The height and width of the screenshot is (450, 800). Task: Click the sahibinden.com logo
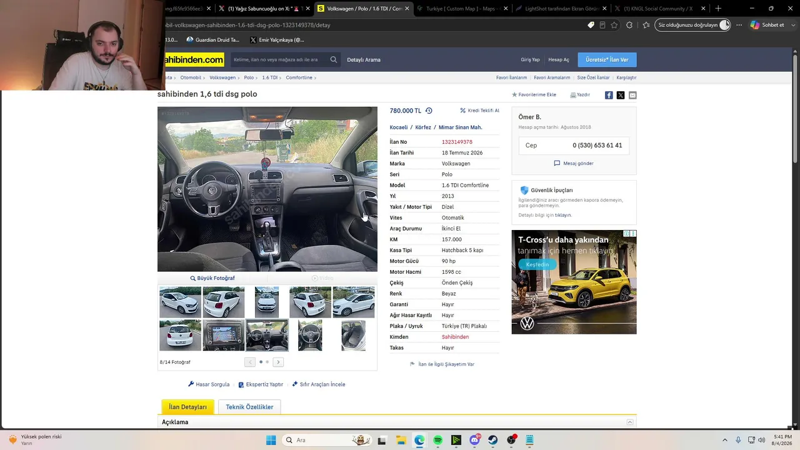tap(193, 59)
